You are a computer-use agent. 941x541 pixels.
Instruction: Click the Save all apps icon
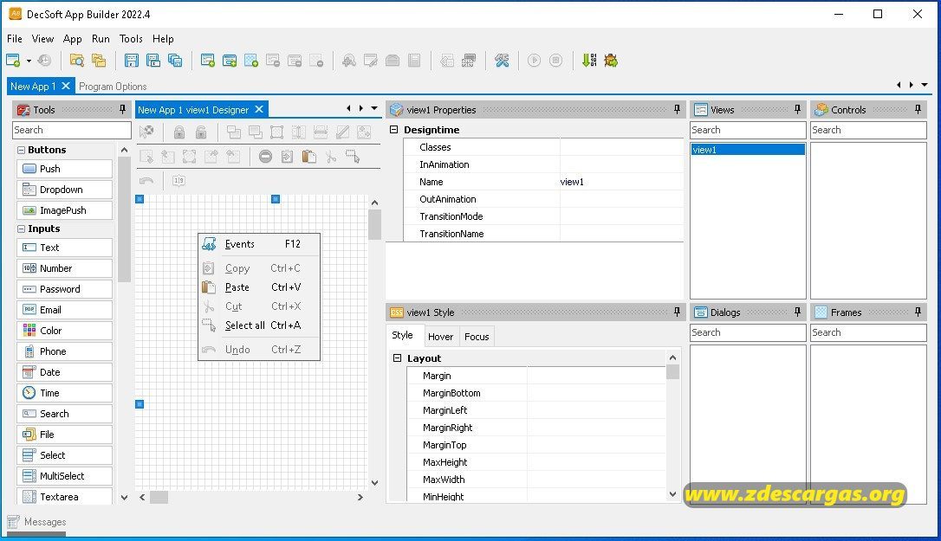(175, 60)
